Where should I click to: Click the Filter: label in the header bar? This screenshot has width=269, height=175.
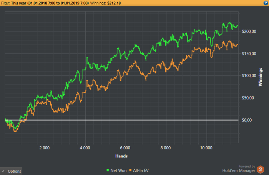pos(5,3)
